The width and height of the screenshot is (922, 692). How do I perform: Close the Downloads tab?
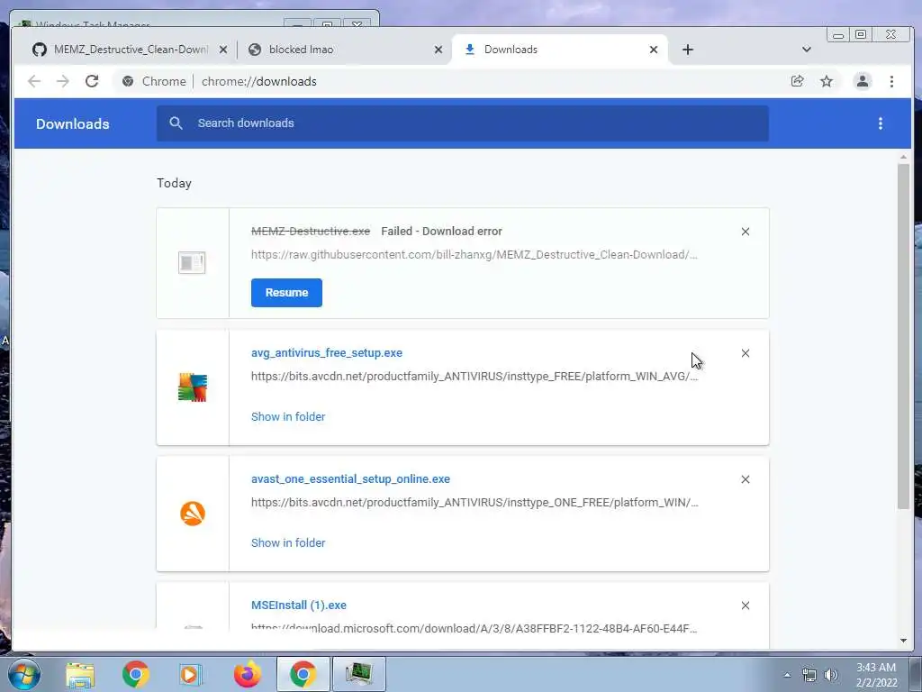654,50
